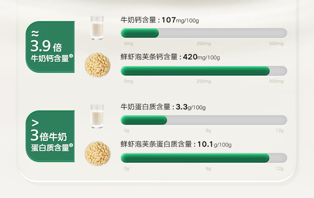Click the shrimp puff bowl beside 鲜虾泡芙条钙含量
This screenshot has width=314, height=198.
click(97, 65)
